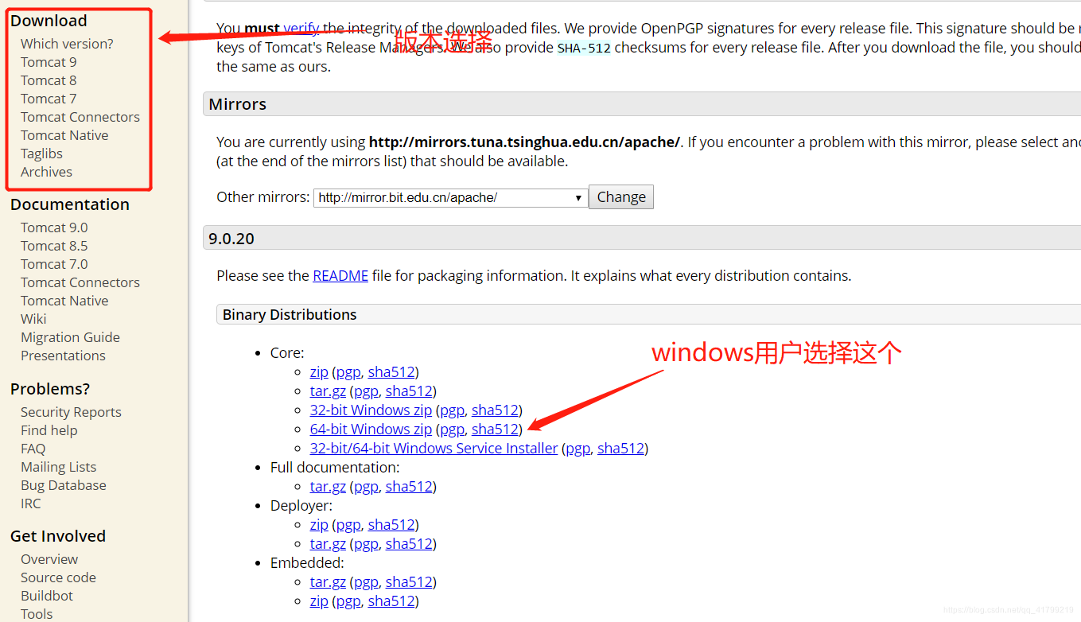Download 32-bit/64-bit Windows Service Installer
This screenshot has height=622, width=1081.
coord(434,448)
